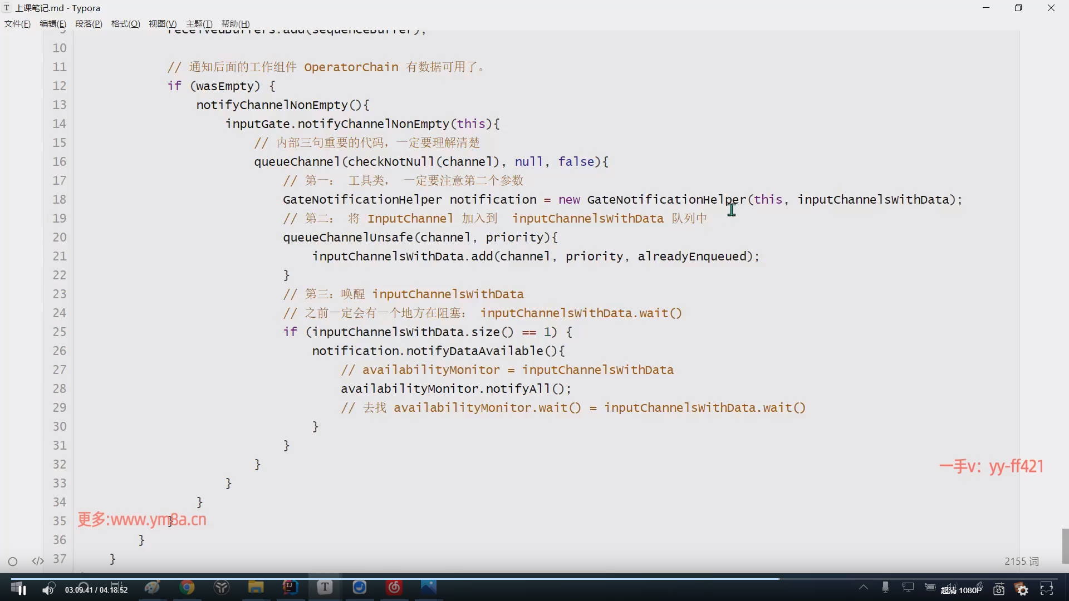The height and width of the screenshot is (601, 1069).
Task: Open video player settings gear
Action: click(x=1022, y=589)
